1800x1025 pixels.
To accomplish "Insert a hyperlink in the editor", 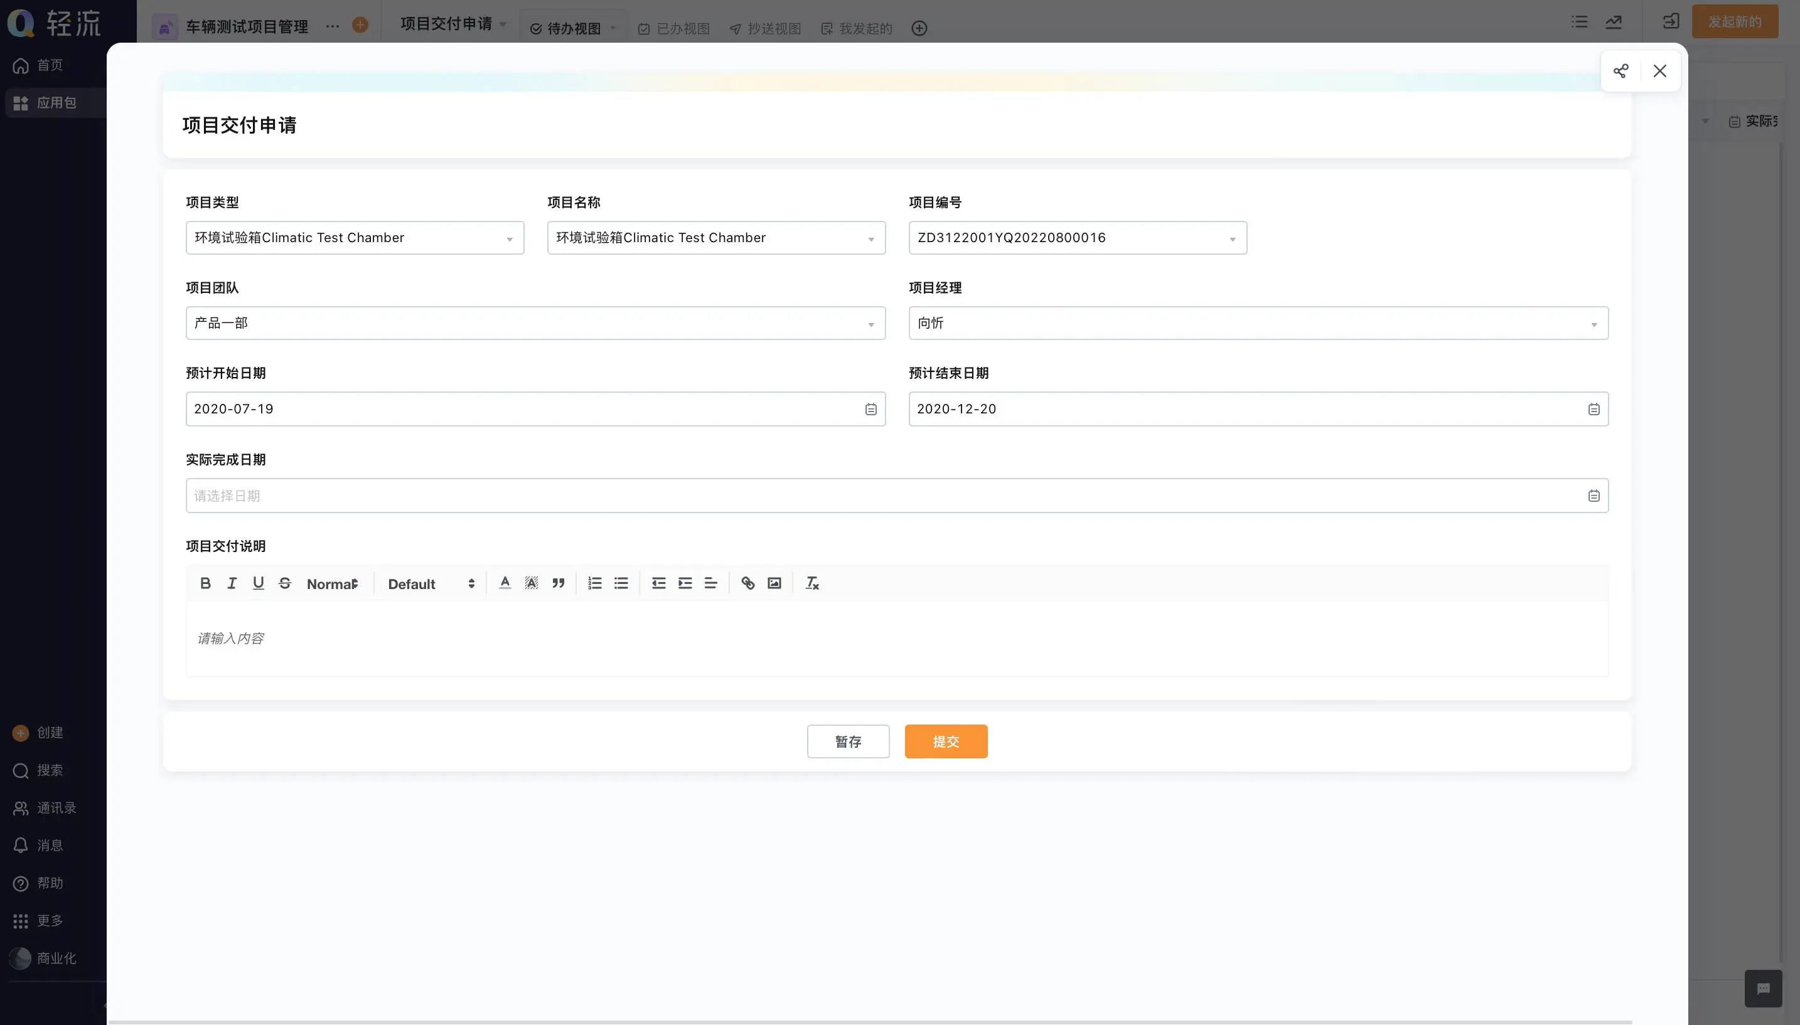I will [x=748, y=583].
